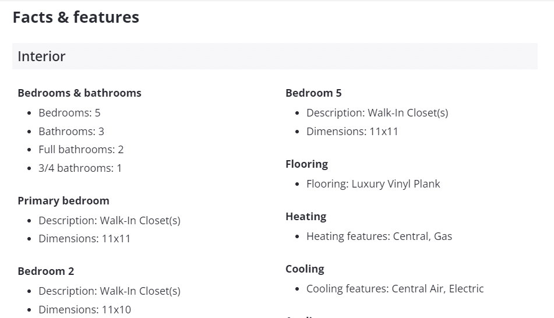This screenshot has width=554, height=318.
Task: Click Heating features: Central, Gas item
Action: 379,236
